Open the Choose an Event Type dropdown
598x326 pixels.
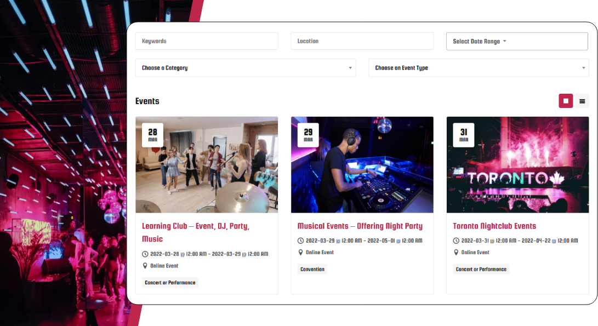479,68
